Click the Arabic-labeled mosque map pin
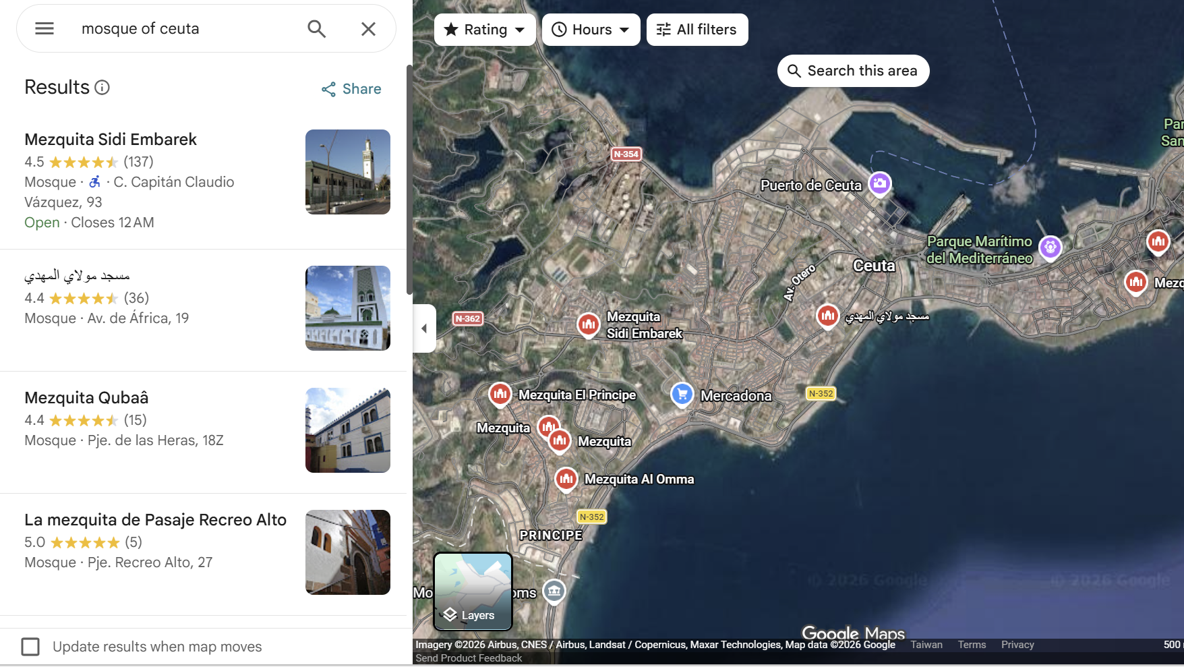Viewport: 1184px width, 667px height. [828, 315]
